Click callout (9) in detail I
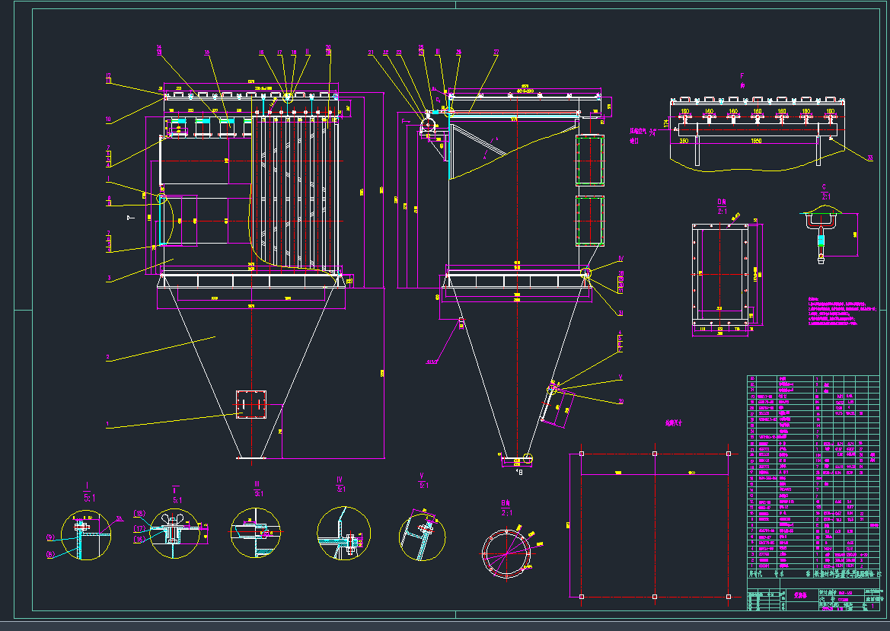Viewport: 890px width, 631px height. (50, 537)
